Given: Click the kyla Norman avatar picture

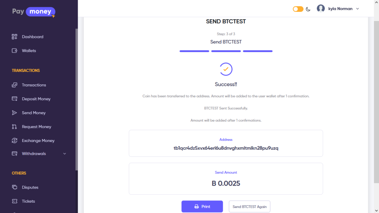Looking at the screenshot, I should click(x=321, y=9).
